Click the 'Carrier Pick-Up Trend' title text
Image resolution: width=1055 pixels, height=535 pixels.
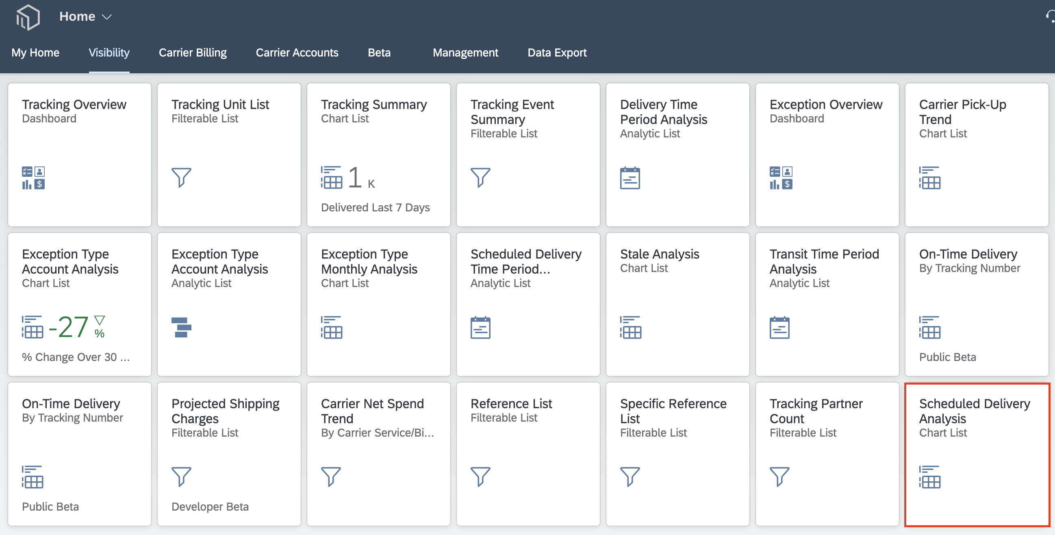point(962,112)
